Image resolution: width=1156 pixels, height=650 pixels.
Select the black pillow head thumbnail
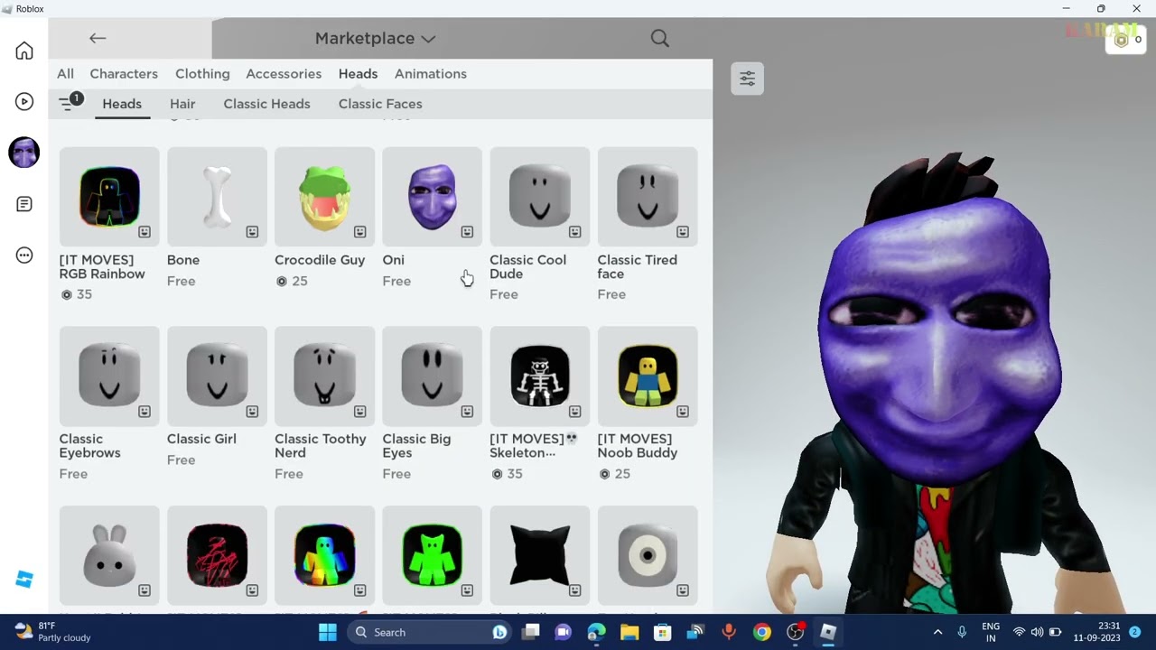539,555
